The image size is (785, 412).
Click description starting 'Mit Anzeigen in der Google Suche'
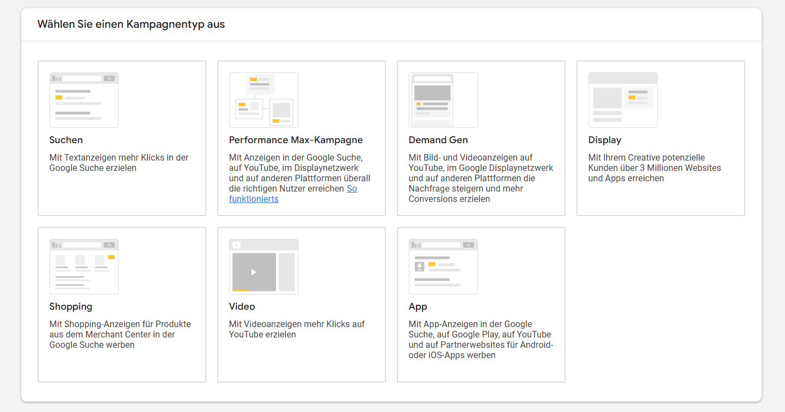coord(299,178)
